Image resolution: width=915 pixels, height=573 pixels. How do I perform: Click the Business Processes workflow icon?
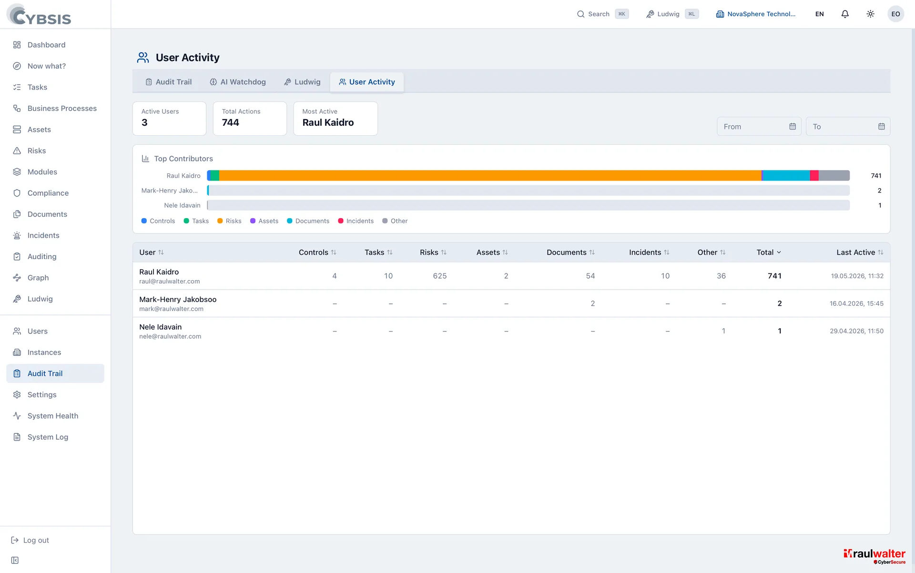click(x=17, y=108)
